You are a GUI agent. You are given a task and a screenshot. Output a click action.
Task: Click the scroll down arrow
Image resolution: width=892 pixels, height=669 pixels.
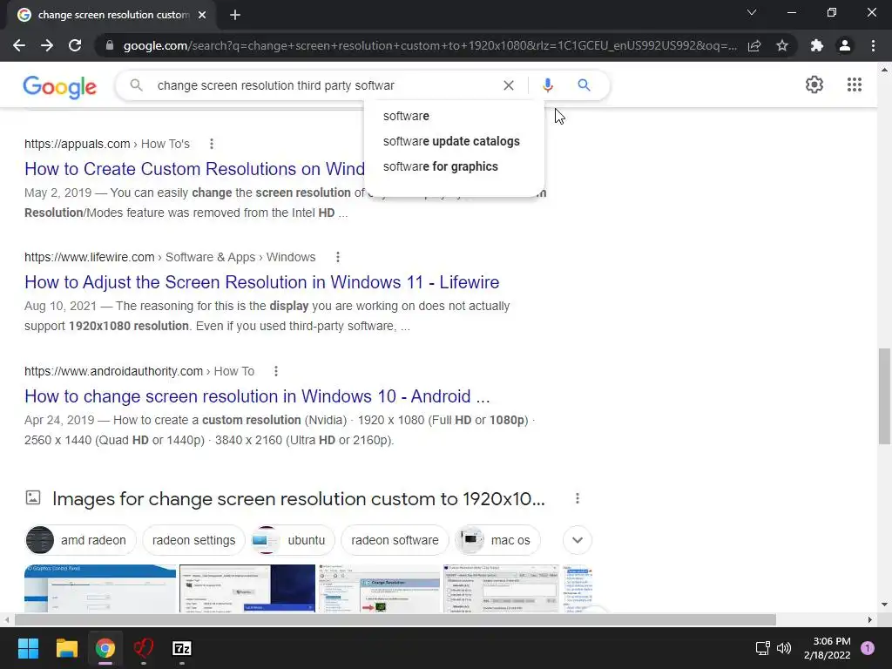(x=884, y=605)
